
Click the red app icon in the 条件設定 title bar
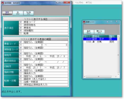(x=3, y=3)
